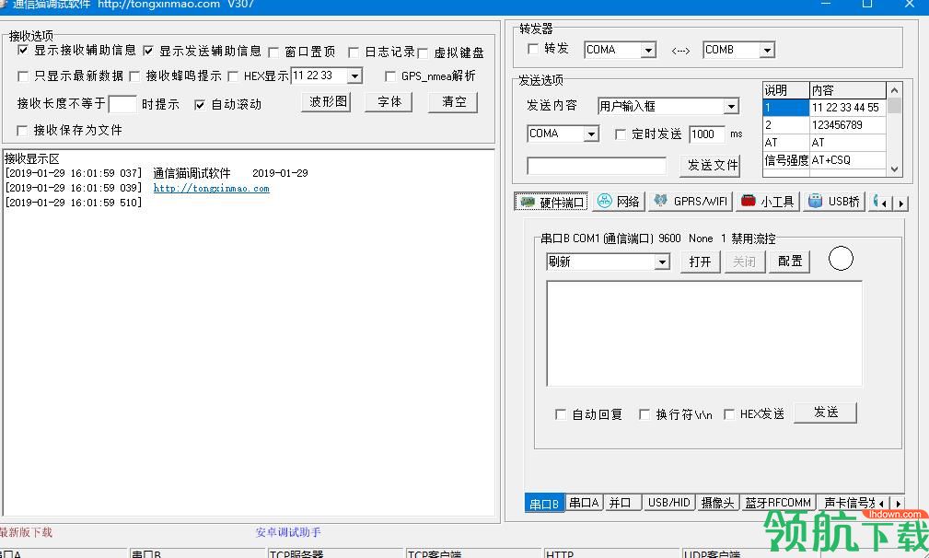929x558 pixels.
Task: Check 接收保存为文件 option
Action: [22, 131]
